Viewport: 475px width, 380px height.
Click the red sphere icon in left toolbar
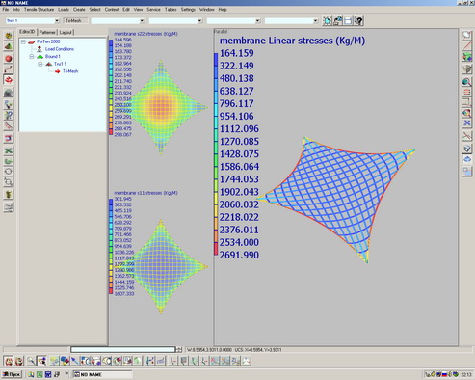9,59
